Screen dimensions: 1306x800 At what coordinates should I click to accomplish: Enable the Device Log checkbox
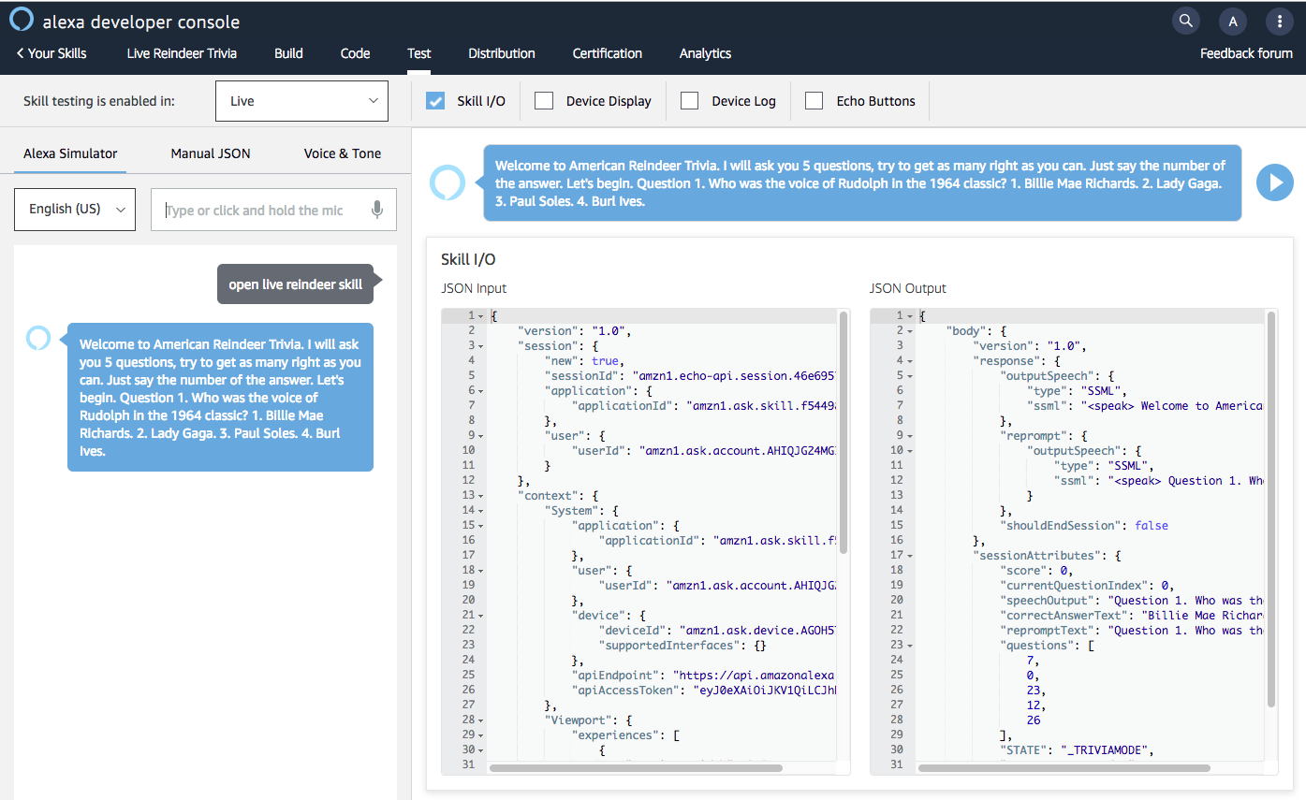pyautogui.click(x=690, y=101)
